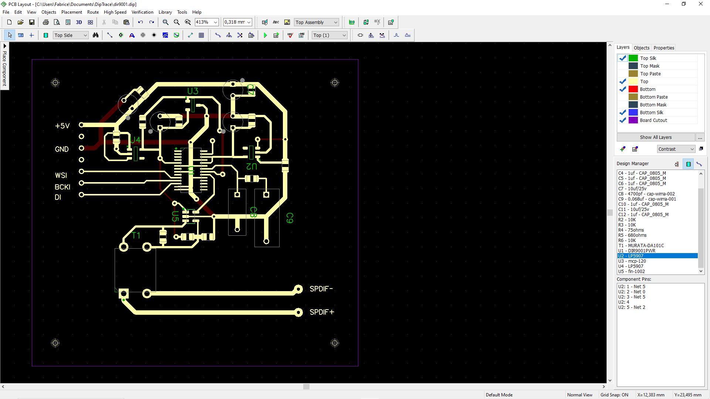Print the PCB layout
Screen dimensions: 710x399
[x=46, y=22]
